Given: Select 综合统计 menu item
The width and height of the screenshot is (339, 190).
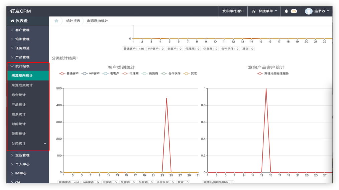Looking at the screenshot, I should 28,95.
